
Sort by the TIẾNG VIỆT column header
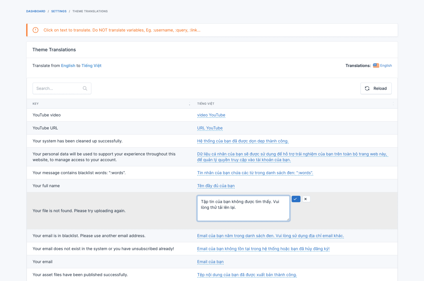206,104
